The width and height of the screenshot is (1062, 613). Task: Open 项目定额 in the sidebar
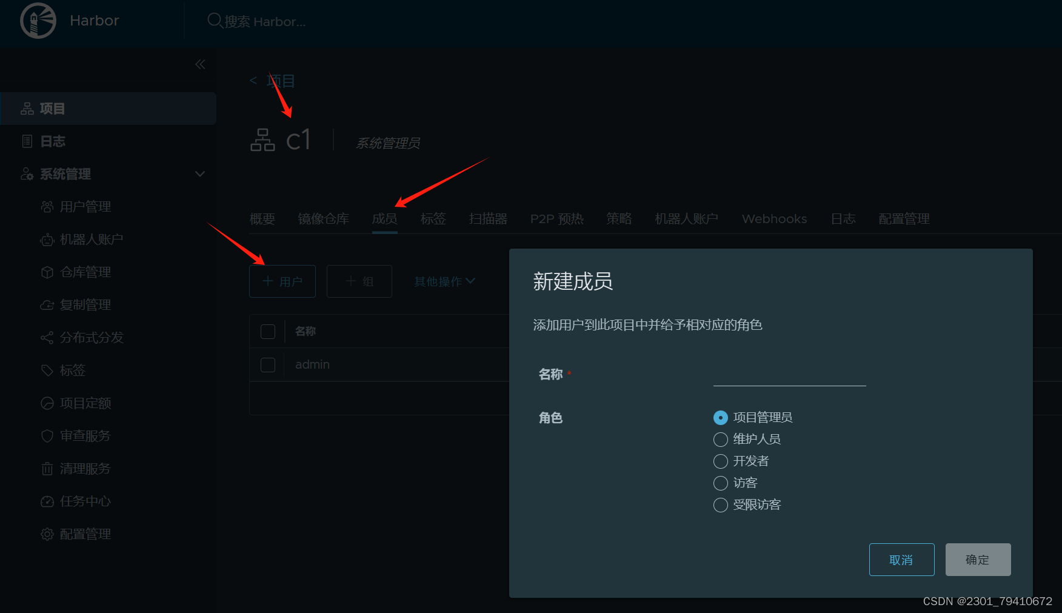(85, 403)
